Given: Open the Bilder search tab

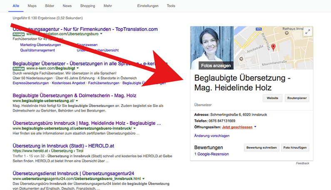Looking at the screenshot, I should click(x=50, y=6).
